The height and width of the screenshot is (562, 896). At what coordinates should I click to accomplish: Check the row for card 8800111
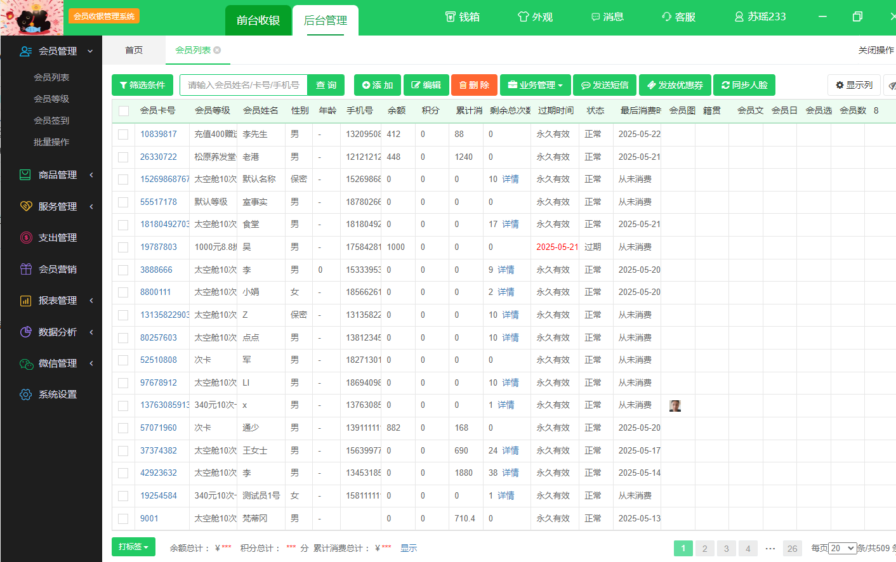[123, 292]
